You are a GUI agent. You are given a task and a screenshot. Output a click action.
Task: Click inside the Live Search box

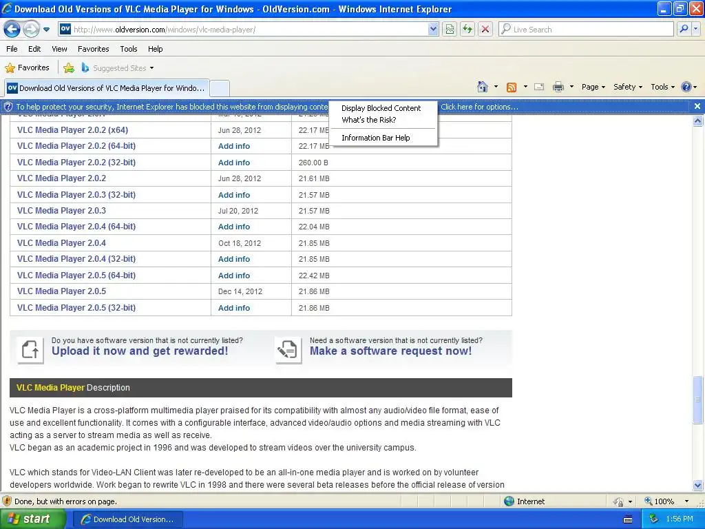586,29
